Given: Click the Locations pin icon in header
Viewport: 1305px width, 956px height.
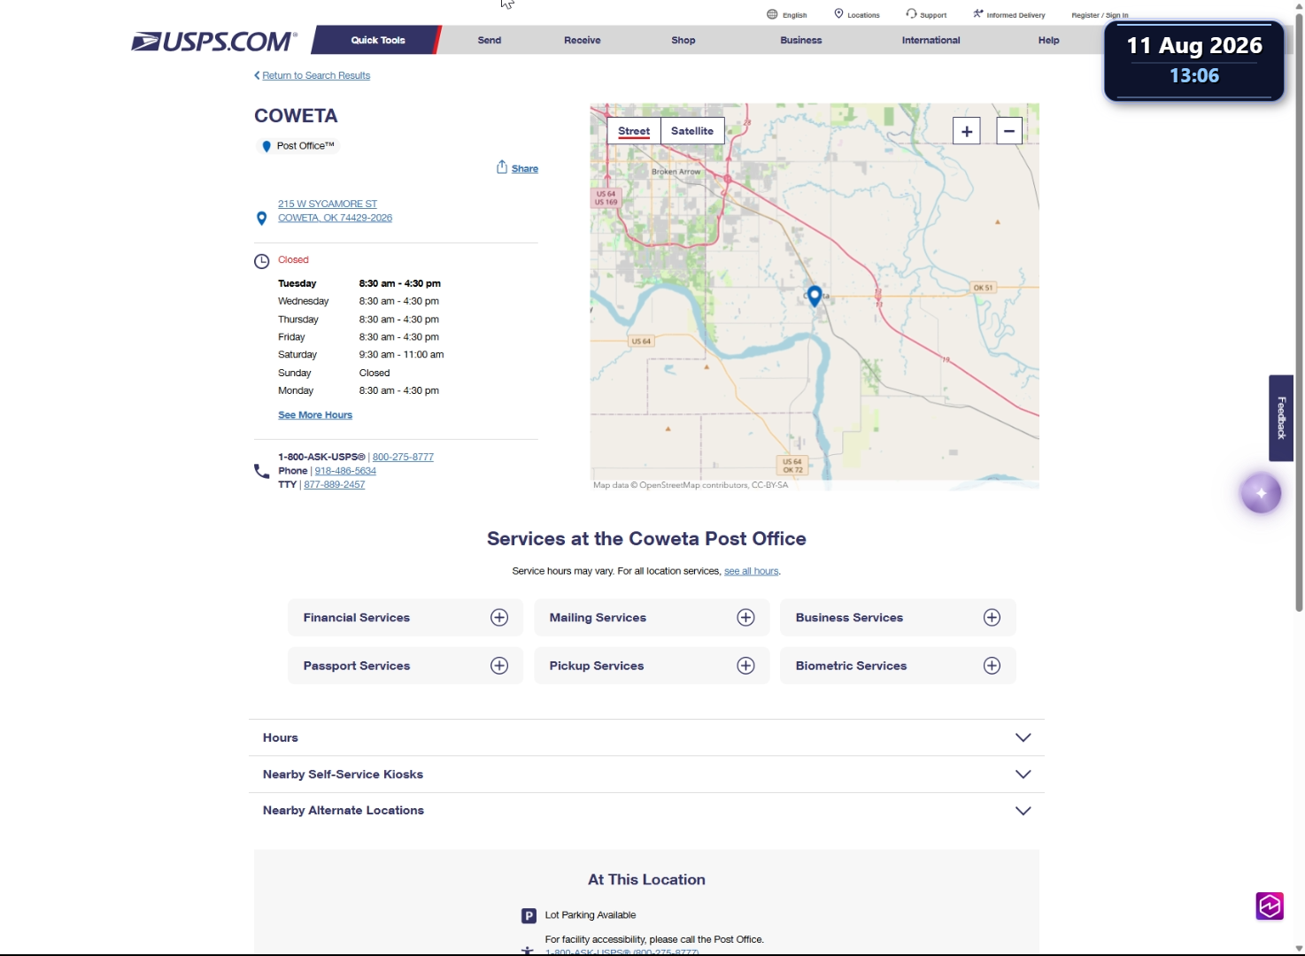Looking at the screenshot, I should (838, 13).
